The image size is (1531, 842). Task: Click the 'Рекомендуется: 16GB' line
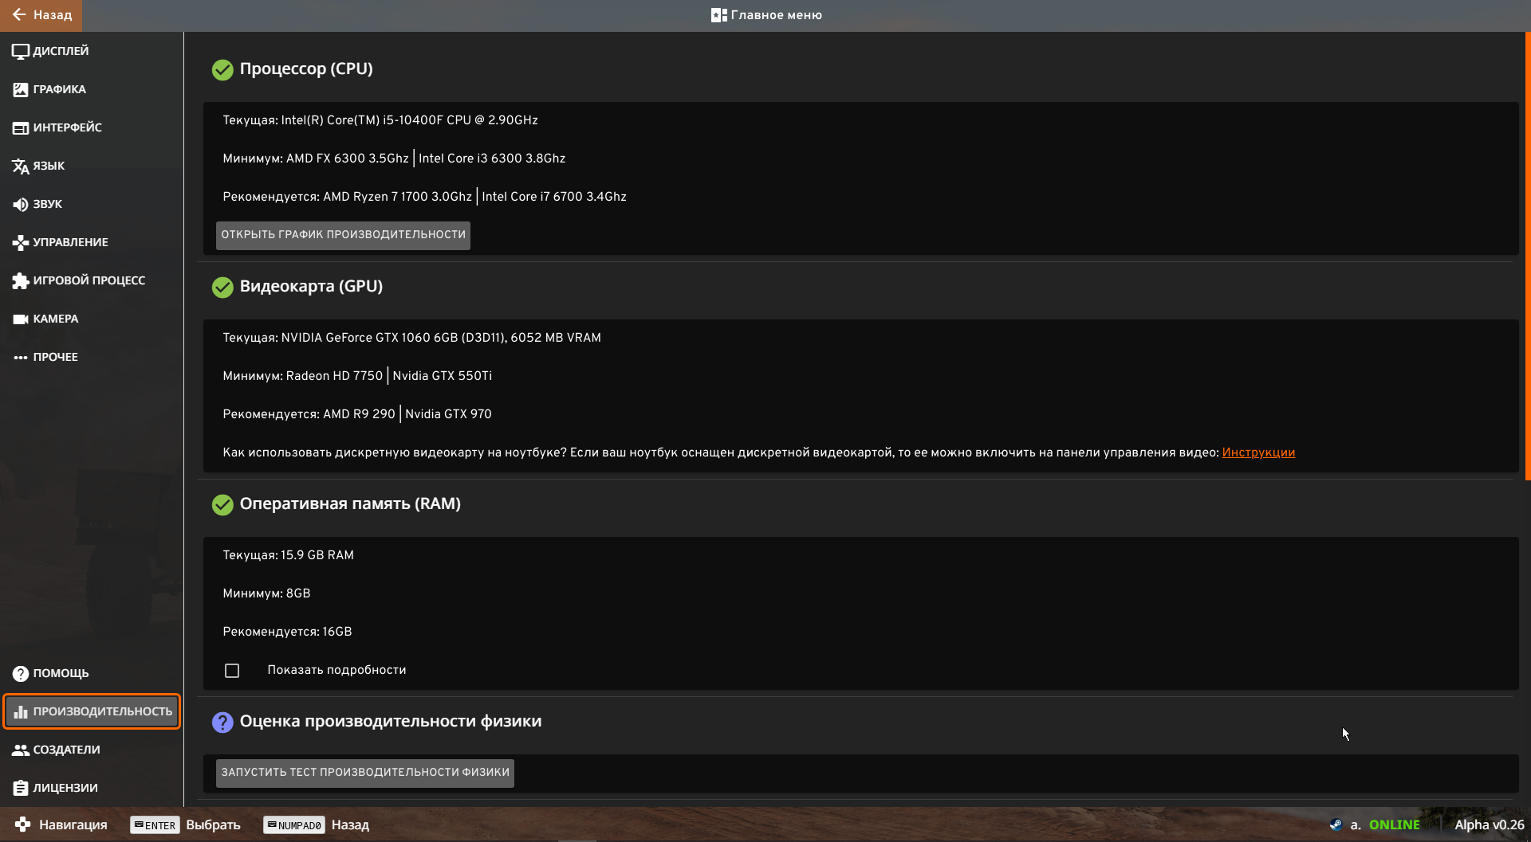287,632
